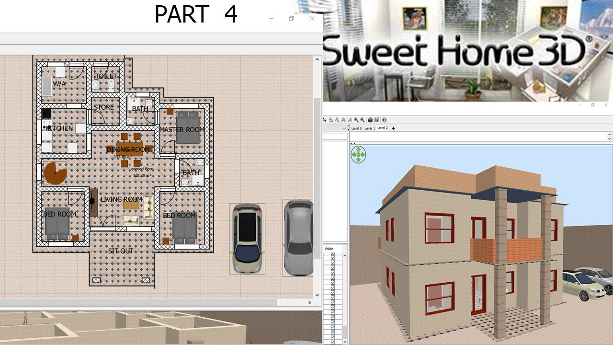Select the bed in left BED ROOM
613x345 pixels.
coord(58,224)
